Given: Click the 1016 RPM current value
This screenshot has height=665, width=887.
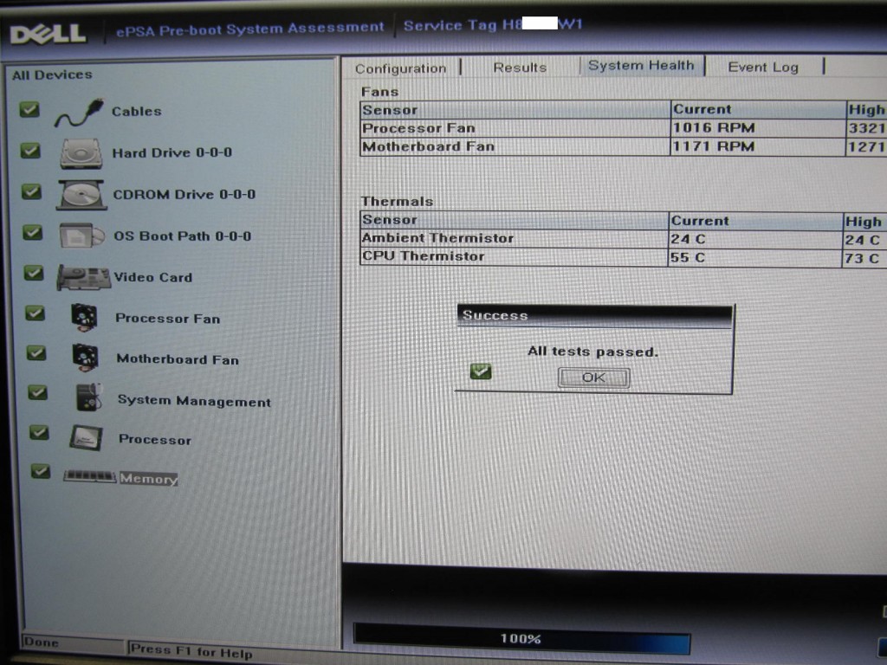Looking at the screenshot, I should point(714,128).
